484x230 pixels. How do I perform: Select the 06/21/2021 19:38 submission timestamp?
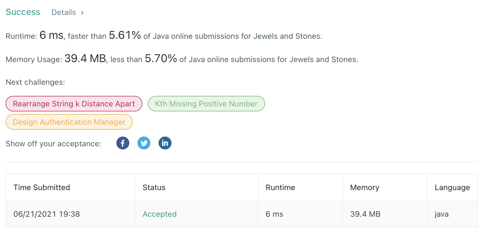pyautogui.click(x=47, y=214)
